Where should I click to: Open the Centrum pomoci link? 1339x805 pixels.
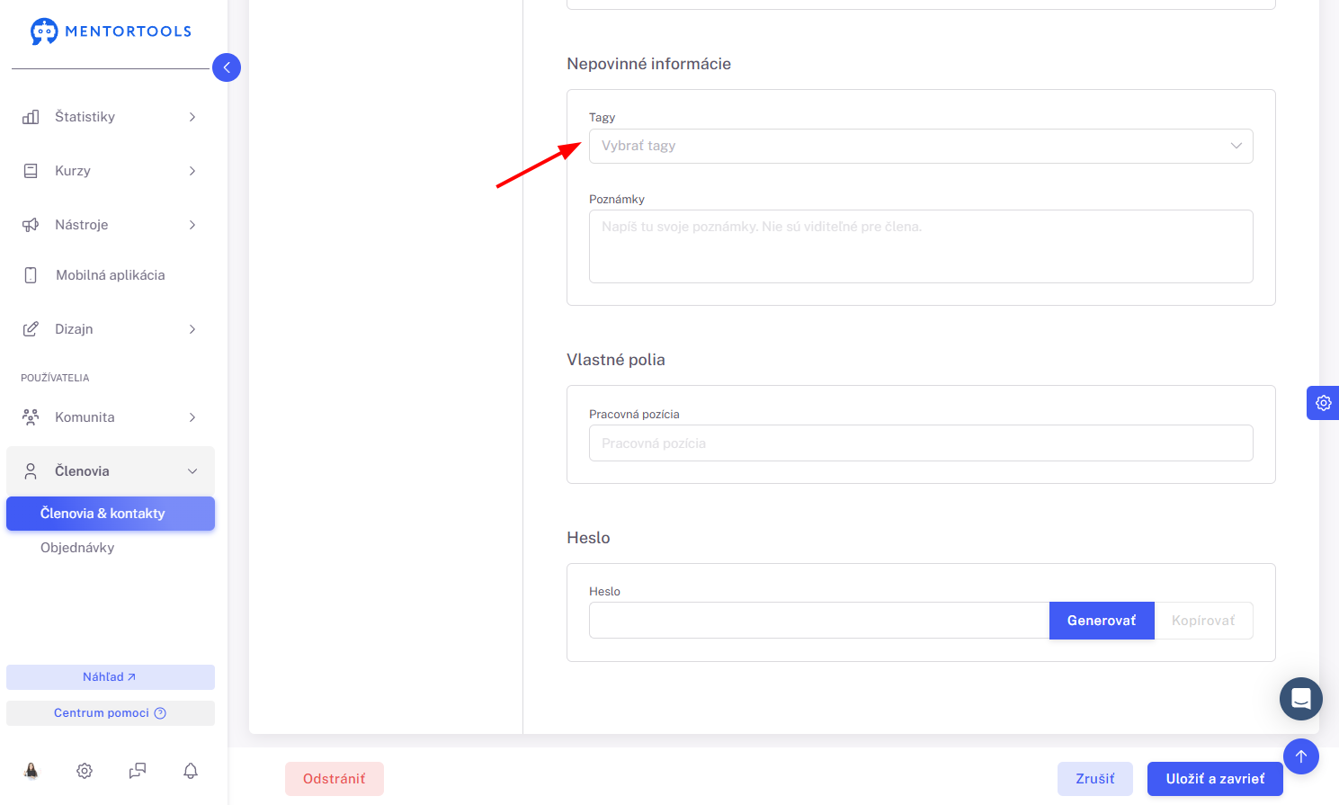click(111, 713)
